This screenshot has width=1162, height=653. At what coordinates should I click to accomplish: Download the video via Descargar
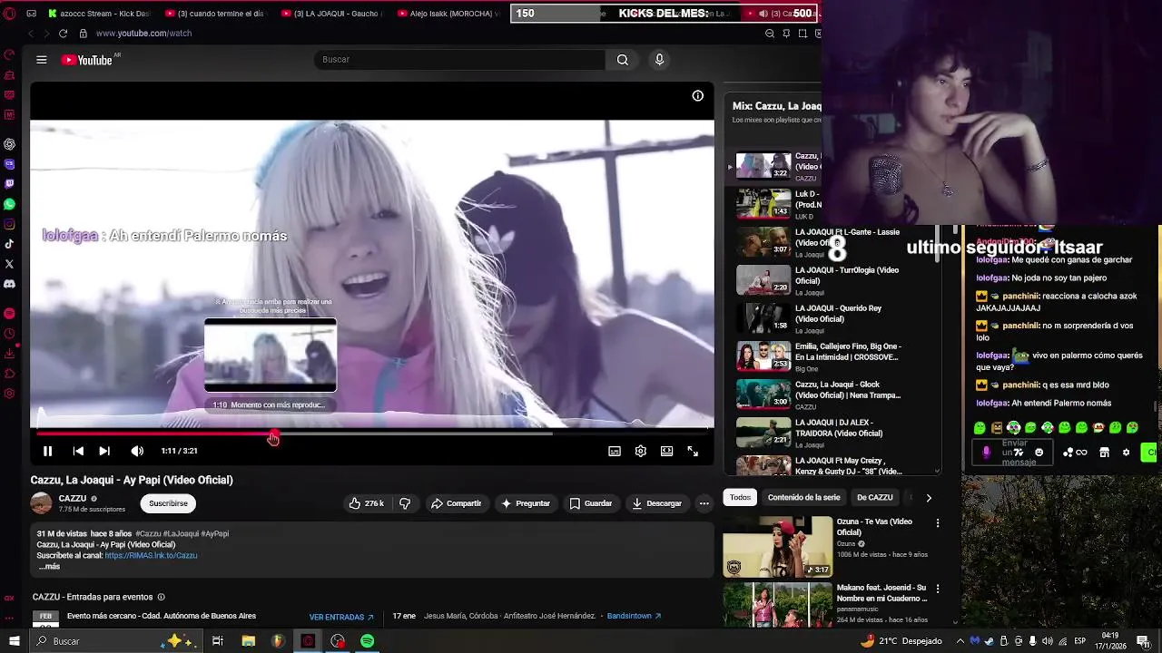click(656, 503)
